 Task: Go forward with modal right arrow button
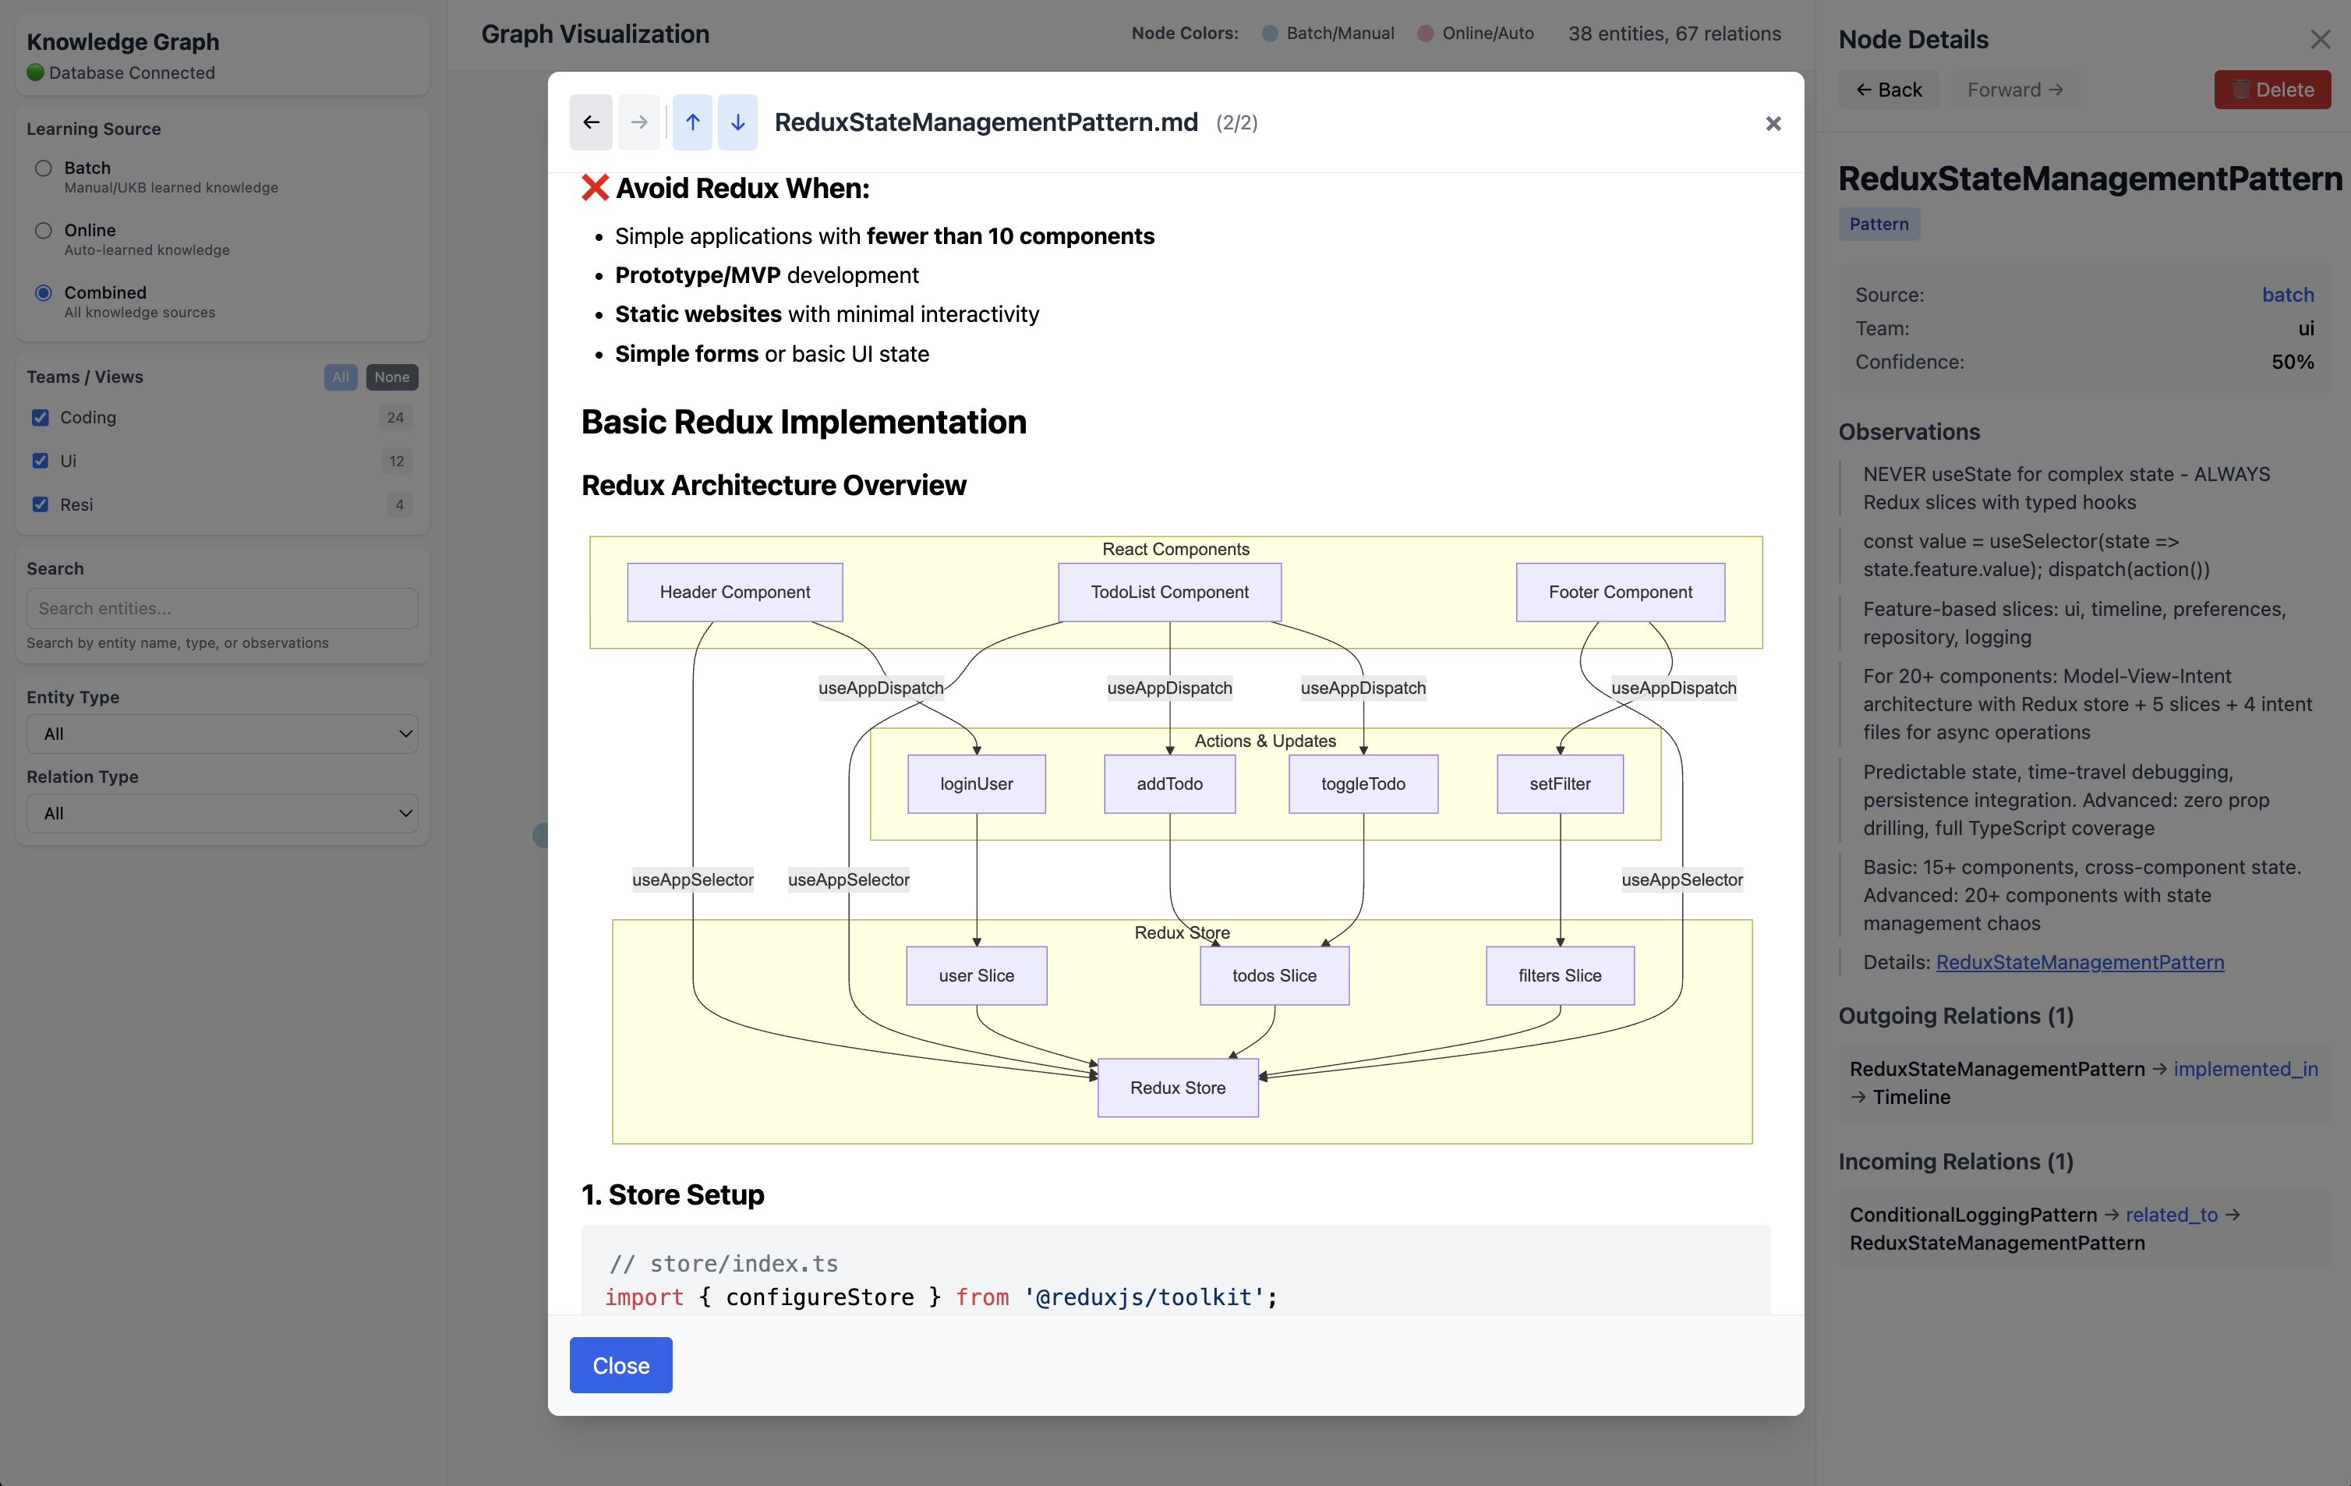pos(639,122)
